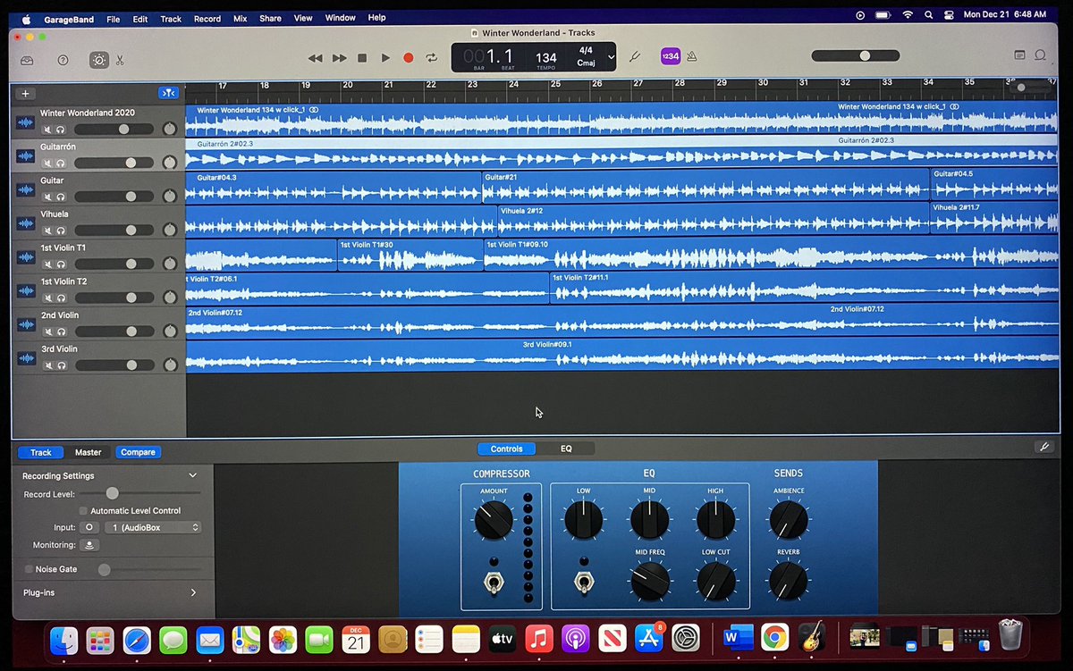This screenshot has height=671, width=1073.
Task: Mute the 1st Violin T1 track
Action: click(x=48, y=264)
